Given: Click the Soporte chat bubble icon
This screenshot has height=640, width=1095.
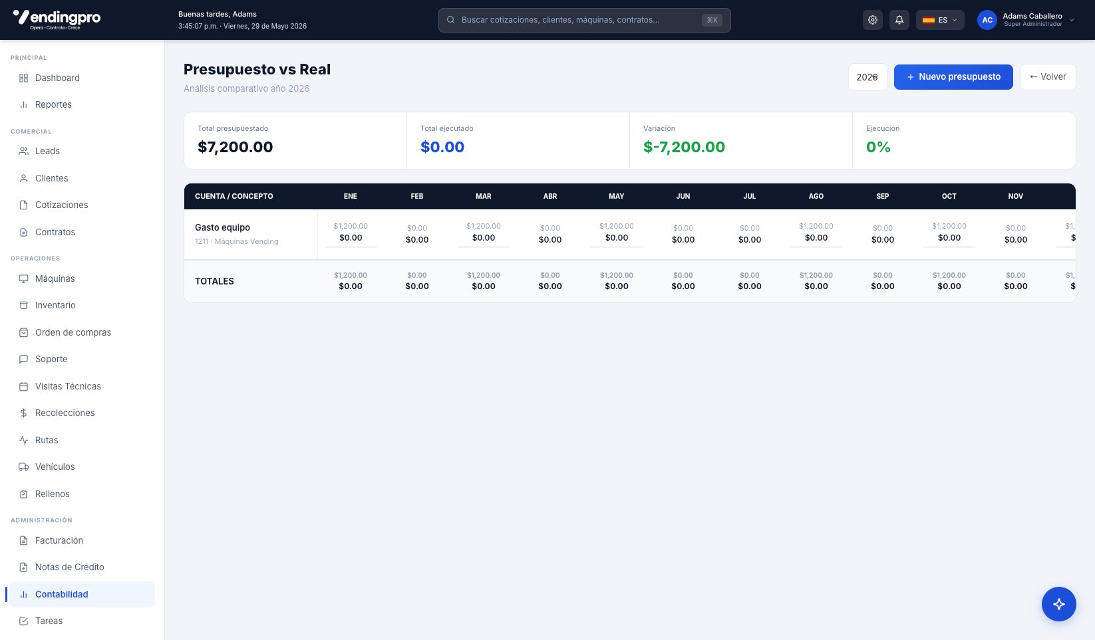Looking at the screenshot, I should [23, 359].
